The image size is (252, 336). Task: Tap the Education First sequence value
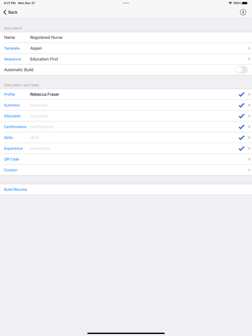coord(44,59)
